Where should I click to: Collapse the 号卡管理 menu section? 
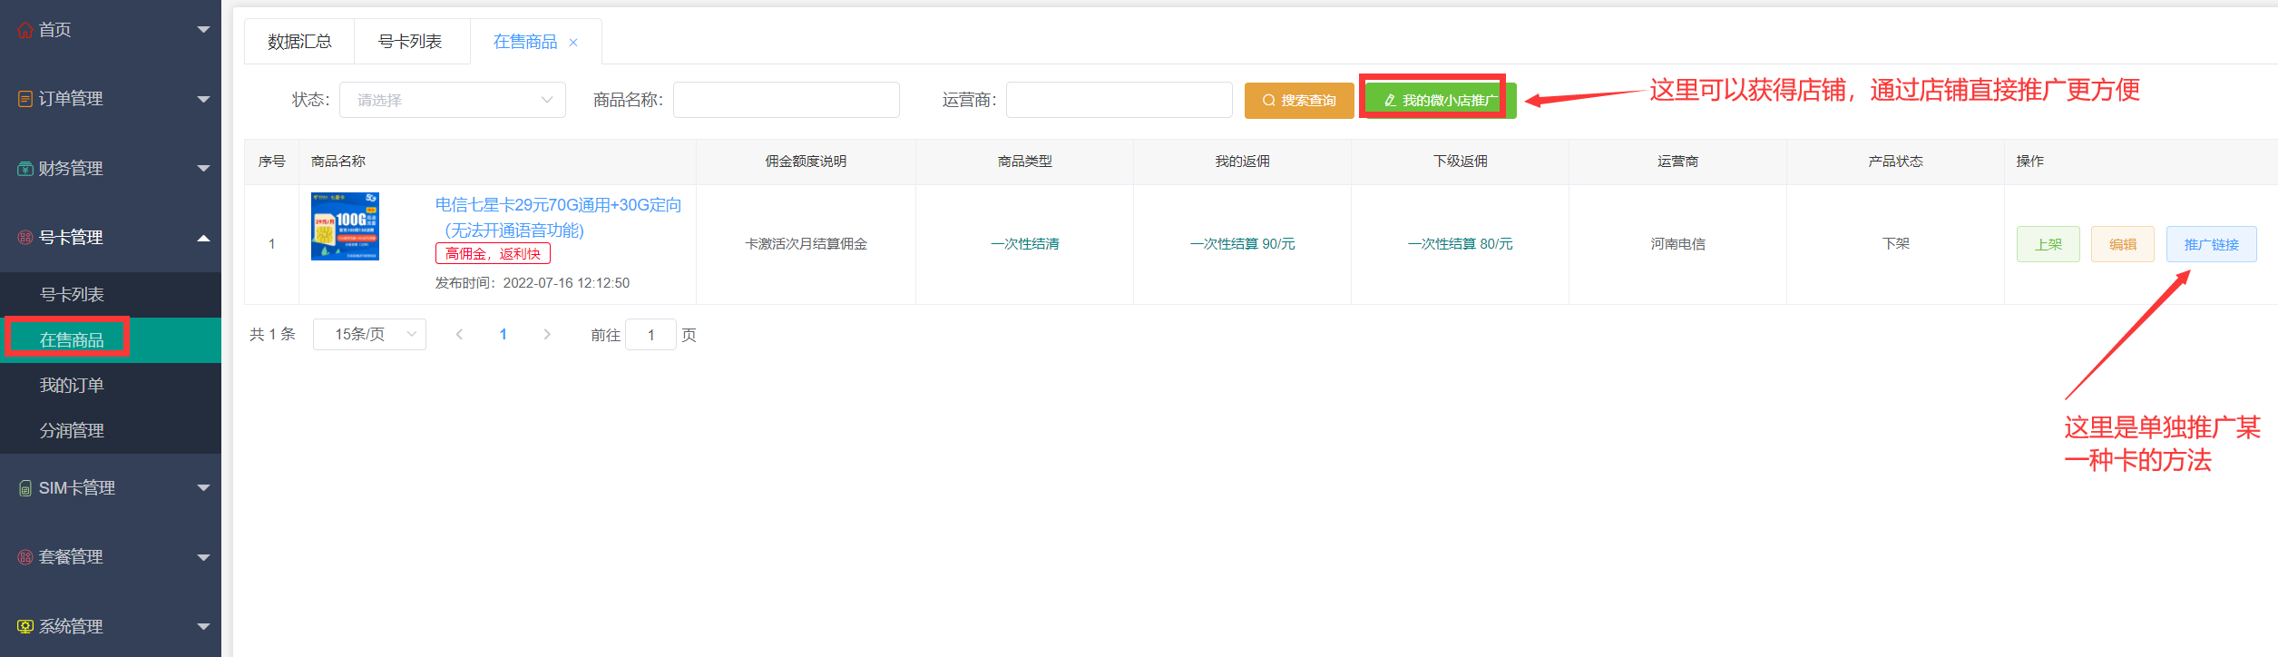click(203, 238)
